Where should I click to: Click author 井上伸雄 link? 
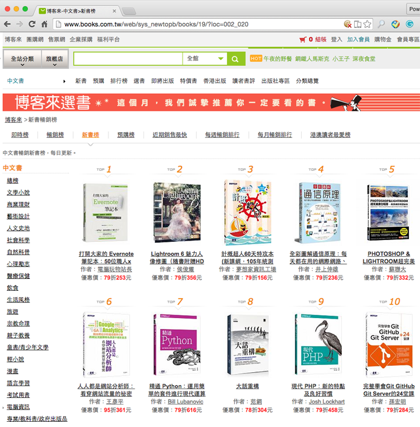coord(327,269)
